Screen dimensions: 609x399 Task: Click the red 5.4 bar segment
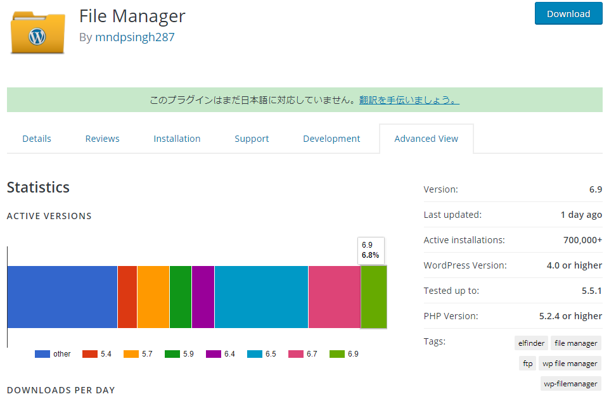pyautogui.click(x=127, y=297)
